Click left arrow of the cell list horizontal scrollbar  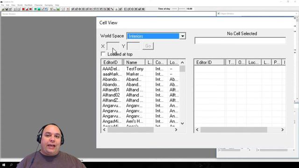click(104, 130)
